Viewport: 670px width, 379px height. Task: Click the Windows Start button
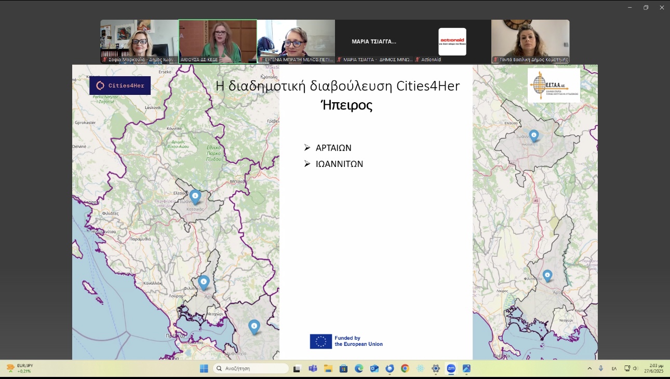204,369
